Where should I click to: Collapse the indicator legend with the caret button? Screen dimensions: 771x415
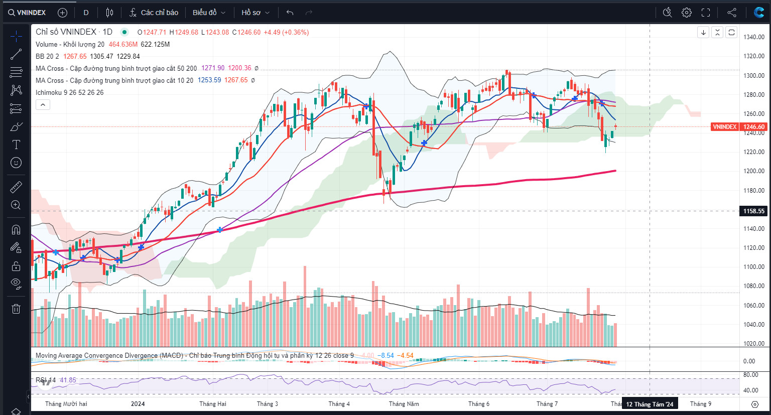[x=43, y=105]
